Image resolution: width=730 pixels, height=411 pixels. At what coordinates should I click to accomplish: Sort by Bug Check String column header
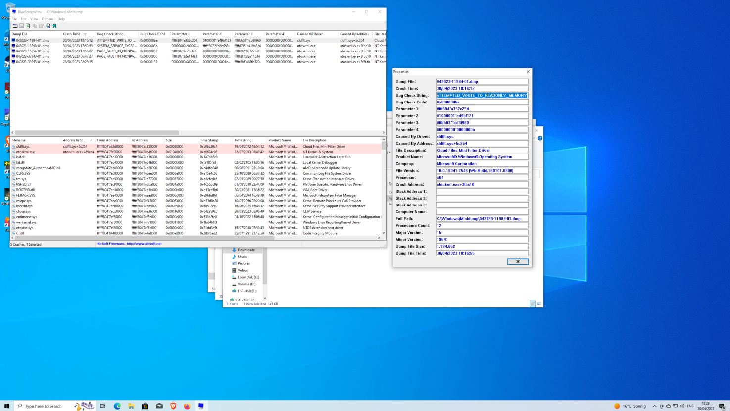[117, 34]
